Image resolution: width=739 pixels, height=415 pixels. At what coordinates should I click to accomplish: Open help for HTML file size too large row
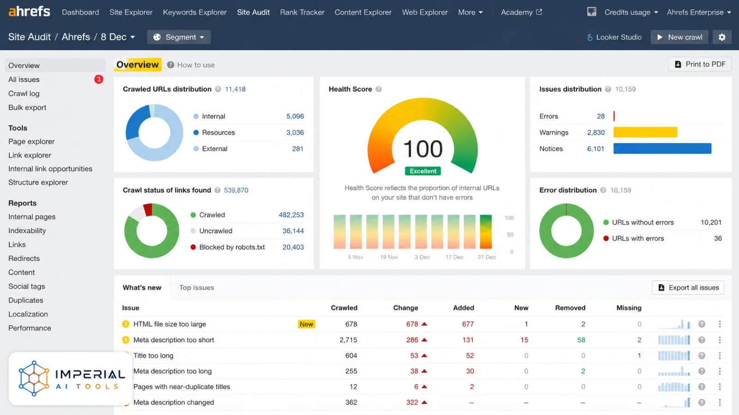tap(702, 324)
